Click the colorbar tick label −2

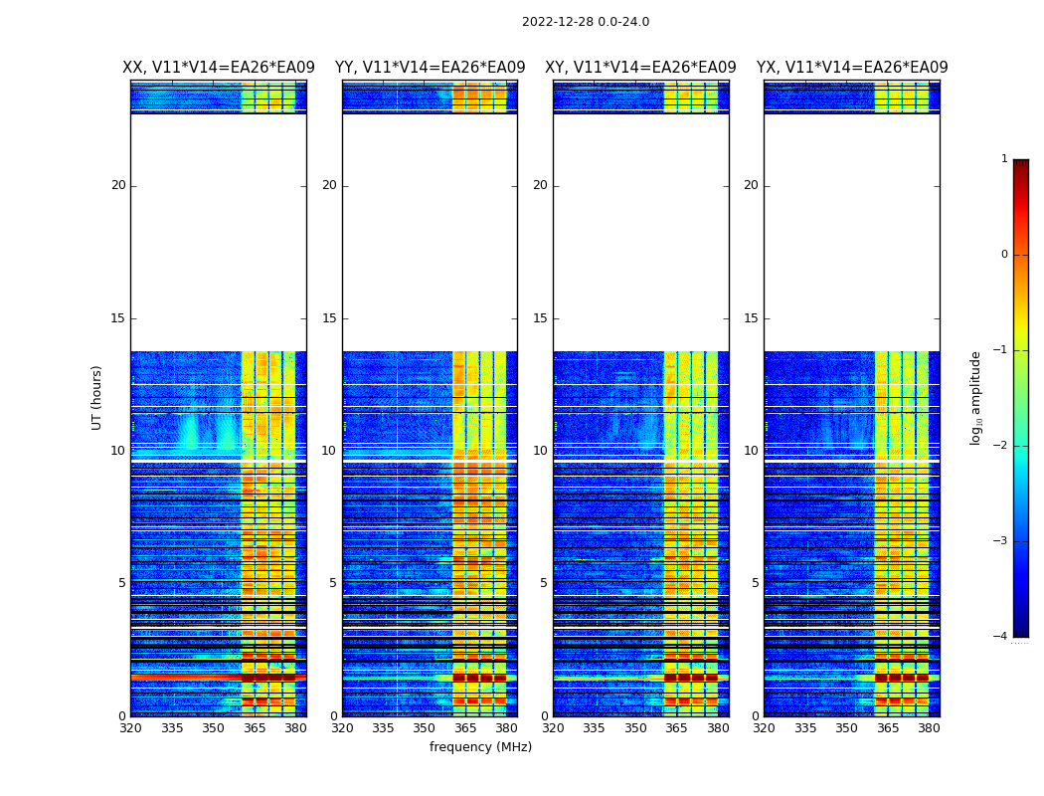click(1002, 446)
